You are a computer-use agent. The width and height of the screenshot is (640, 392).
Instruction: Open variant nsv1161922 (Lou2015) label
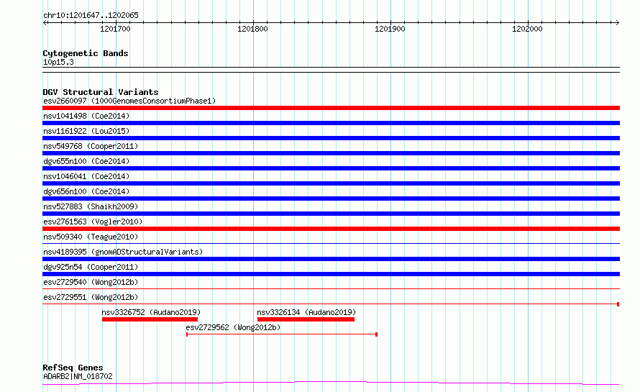click(86, 131)
